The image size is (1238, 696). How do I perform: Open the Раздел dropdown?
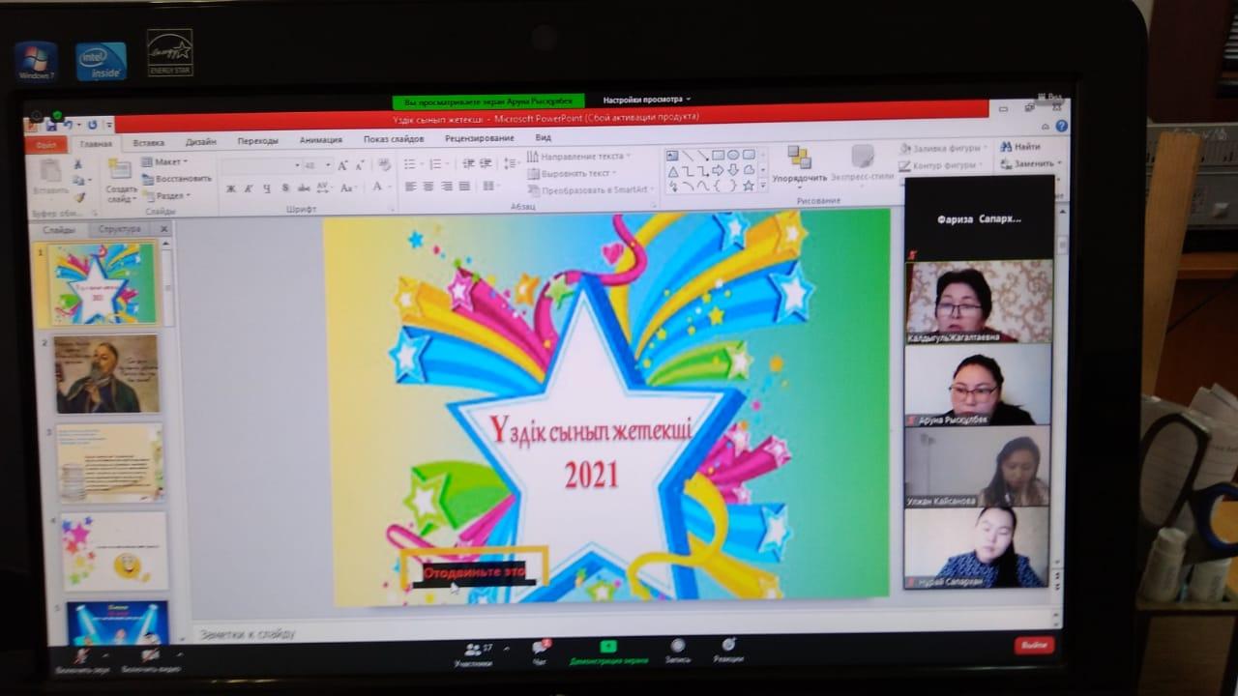pyautogui.click(x=166, y=195)
